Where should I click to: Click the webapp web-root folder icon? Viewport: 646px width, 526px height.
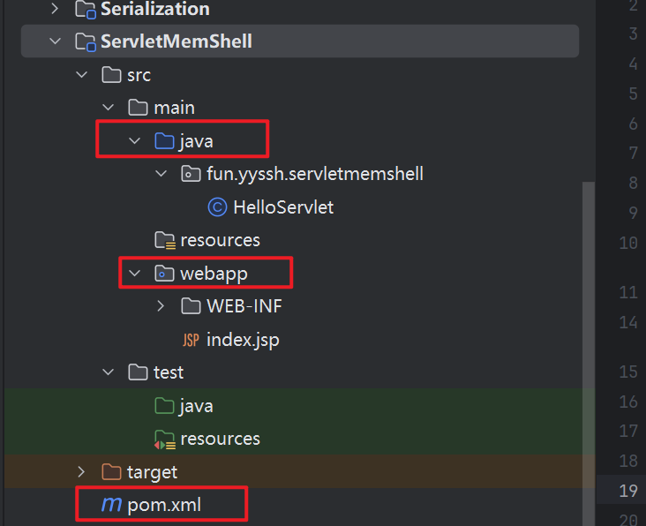pos(164,273)
